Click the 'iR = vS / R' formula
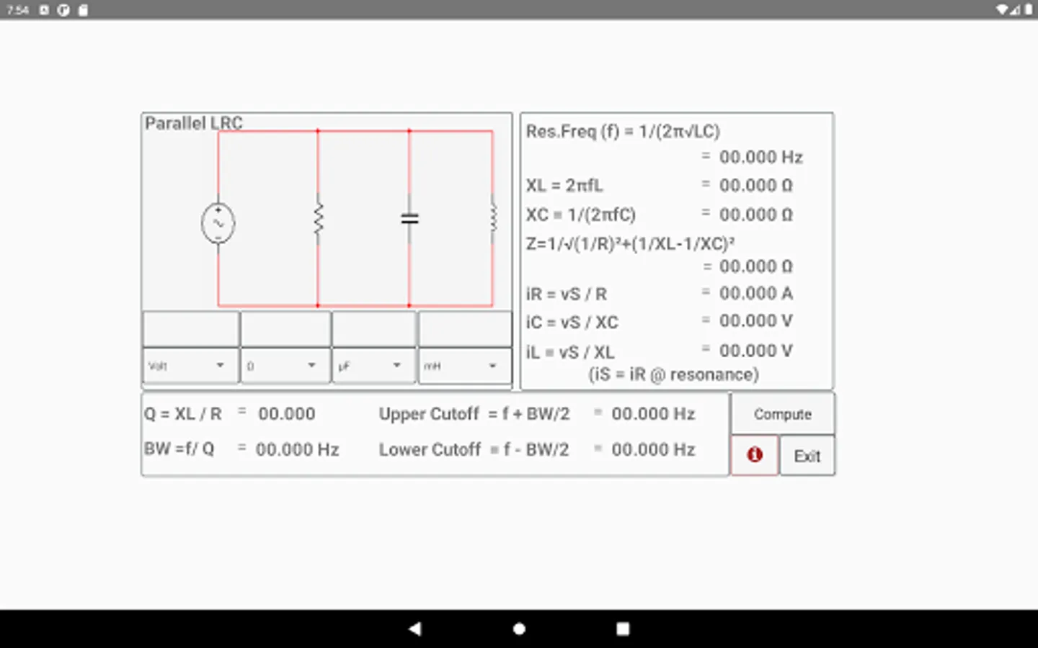The width and height of the screenshot is (1038, 648). click(x=567, y=294)
